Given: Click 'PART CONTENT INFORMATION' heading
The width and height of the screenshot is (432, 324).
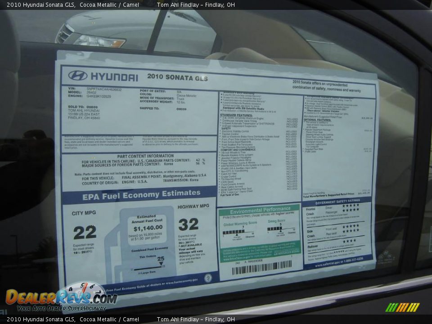Looking at the screenshot, I should coord(145,156).
